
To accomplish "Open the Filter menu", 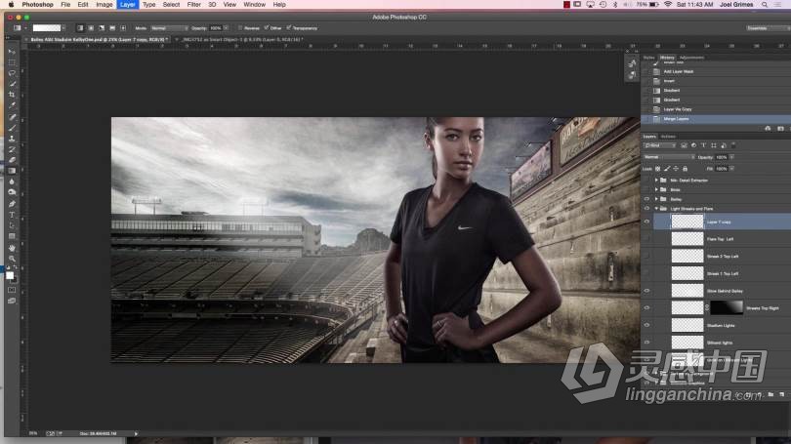I will click(193, 5).
